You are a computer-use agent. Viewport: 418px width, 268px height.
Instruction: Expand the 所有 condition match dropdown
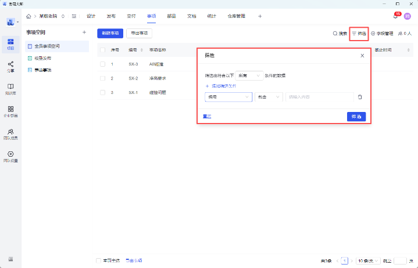tap(249, 75)
